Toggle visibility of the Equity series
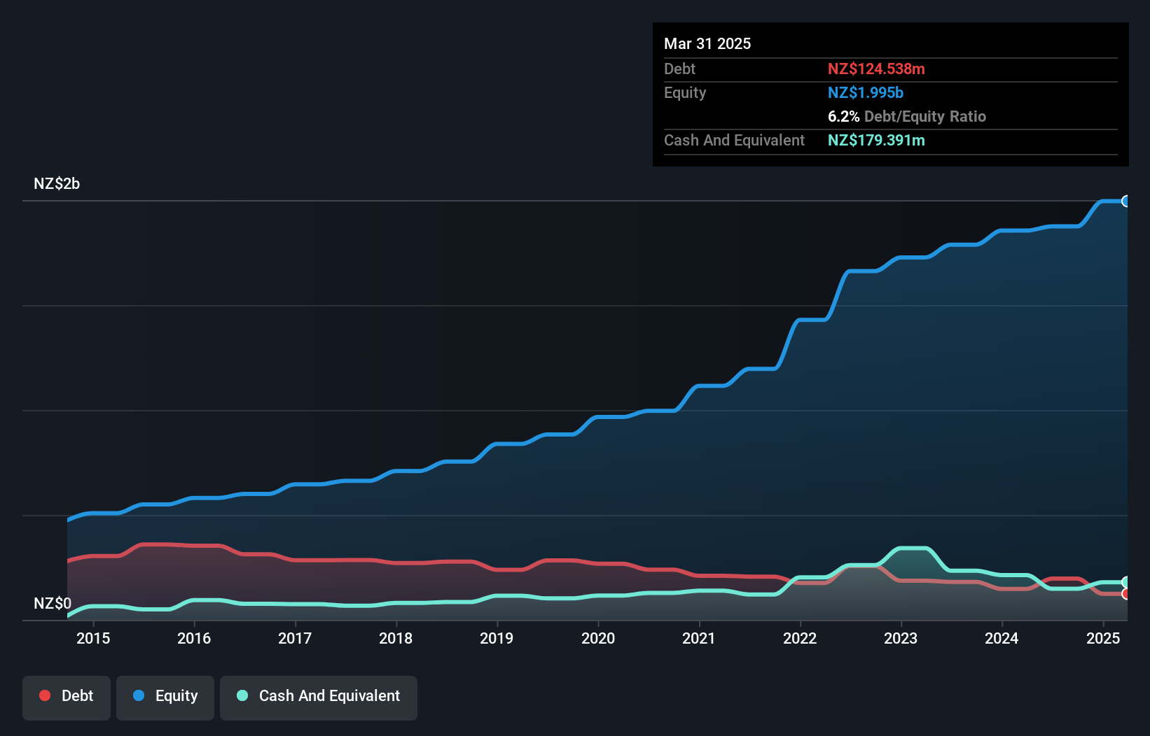The height and width of the screenshot is (736, 1150). [x=165, y=697]
